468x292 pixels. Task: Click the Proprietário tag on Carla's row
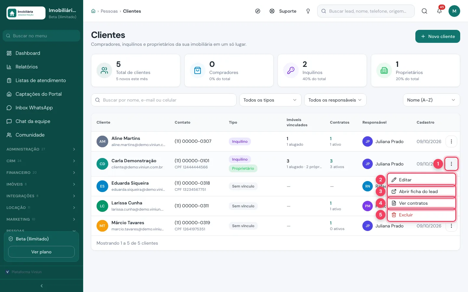pyautogui.click(x=243, y=168)
